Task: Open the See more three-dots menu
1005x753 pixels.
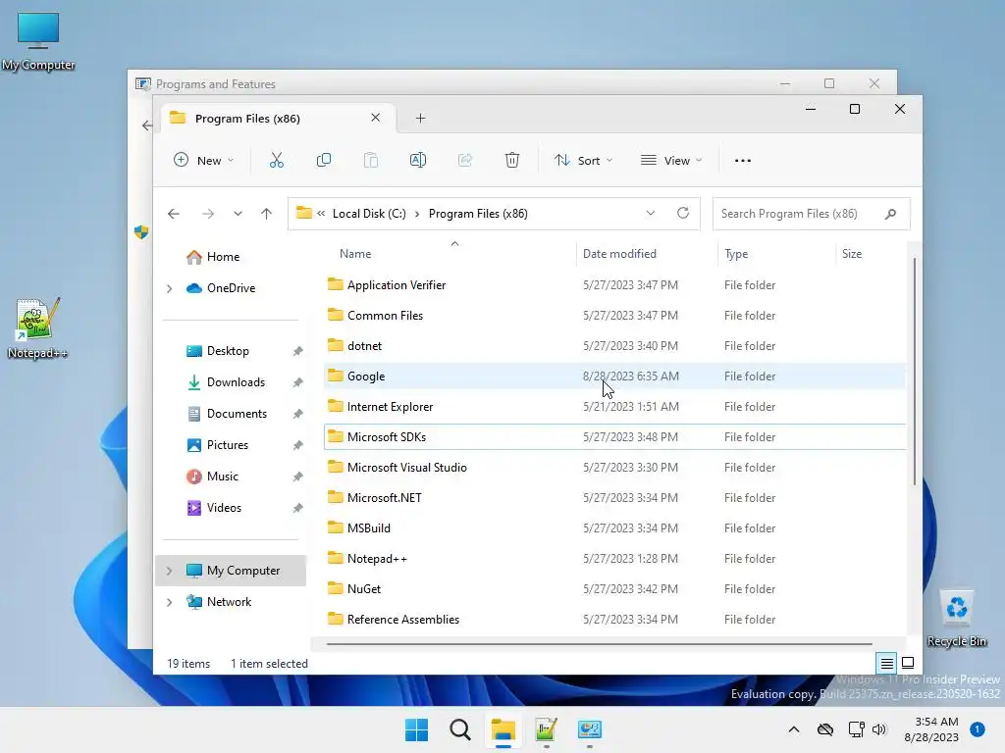Action: [x=743, y=161]
